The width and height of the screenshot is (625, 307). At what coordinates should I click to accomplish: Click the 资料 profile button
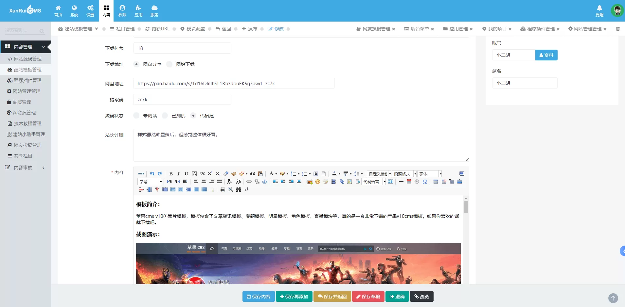(546, 55)
